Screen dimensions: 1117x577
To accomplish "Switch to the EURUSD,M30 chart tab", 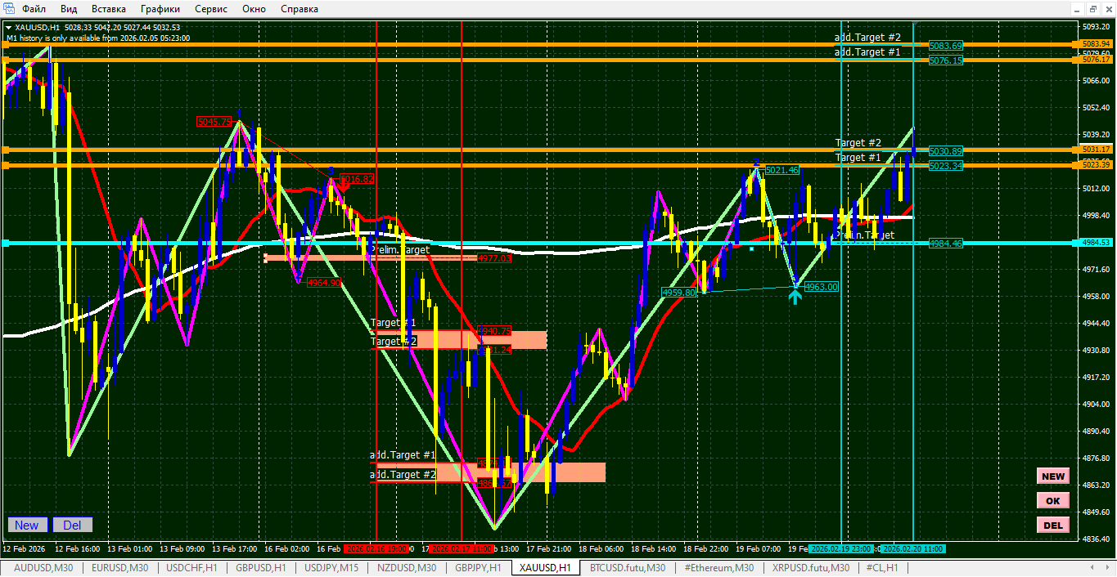I will (x=119, y=568).
